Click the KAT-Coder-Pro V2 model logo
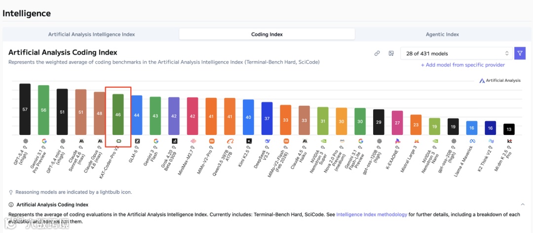The width and height of the screenshot is (533, 233). (x=118, y=141)
